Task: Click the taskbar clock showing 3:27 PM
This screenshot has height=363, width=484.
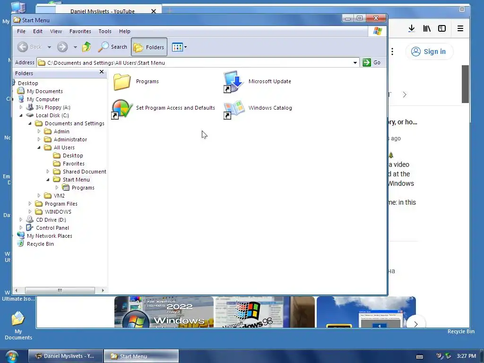Action: coord(466,356)
